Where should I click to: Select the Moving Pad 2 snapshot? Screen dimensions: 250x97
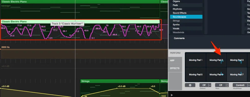coord(216,60)
